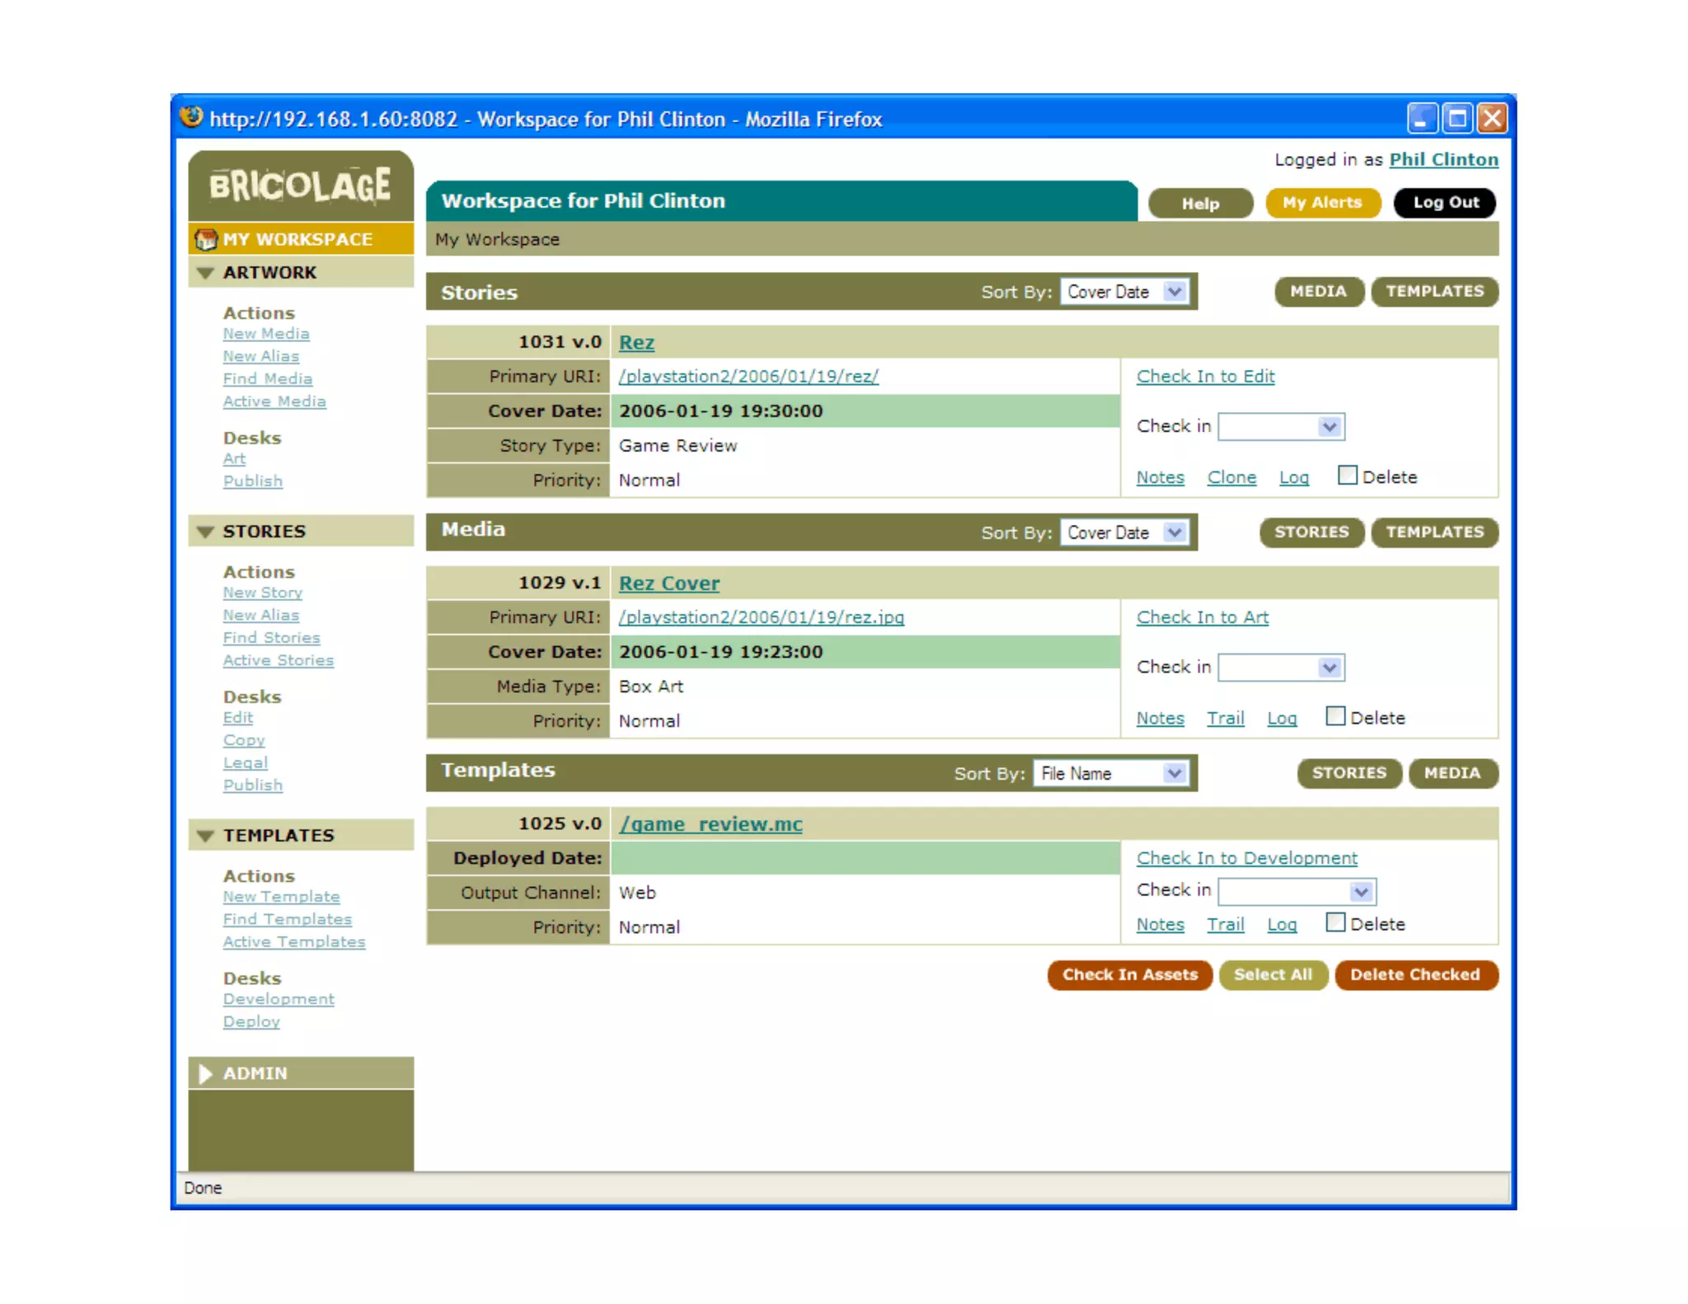Screen dimensions: 1688x1304
Task: Open Primary URI /playstation2/2006/01/19/rez/ link
Action: click(748, 377)
